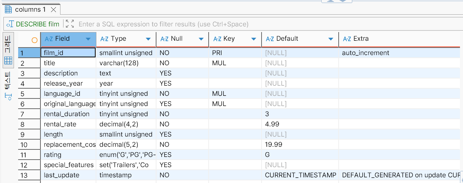
Task: Click the A-Z type icon on Key header
Action: pyautogui.click(x=217, y=39)
